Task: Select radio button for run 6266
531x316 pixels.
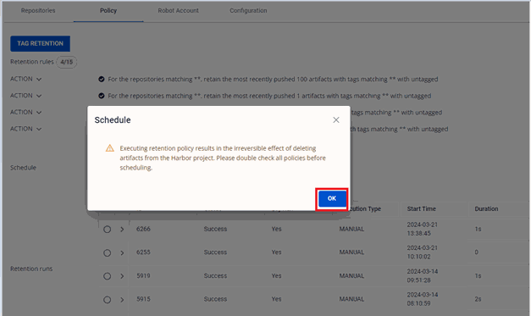Action: click(107, 230)
